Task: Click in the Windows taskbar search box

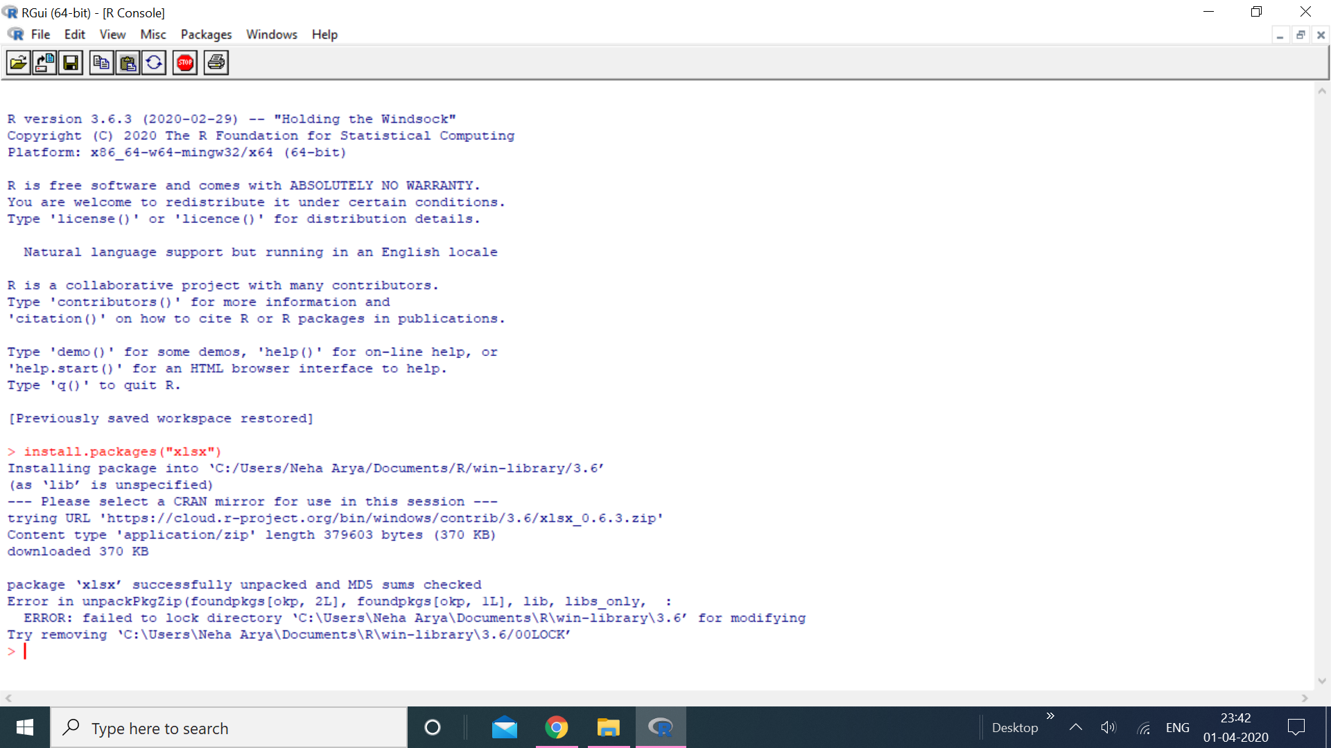Action: 229,728
